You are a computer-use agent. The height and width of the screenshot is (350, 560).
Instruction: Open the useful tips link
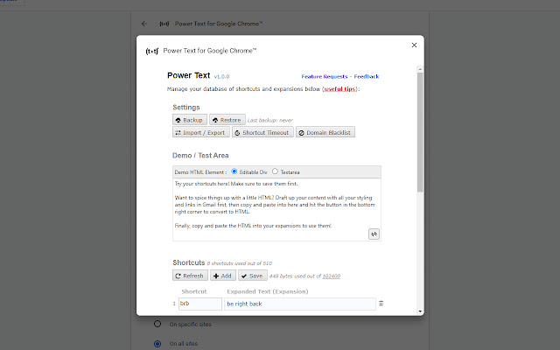(x=339, y=89)
